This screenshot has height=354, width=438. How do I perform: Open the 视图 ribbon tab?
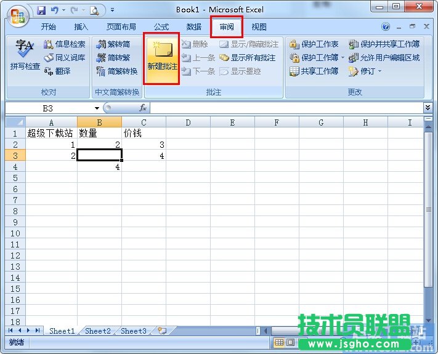pos(259,27)
